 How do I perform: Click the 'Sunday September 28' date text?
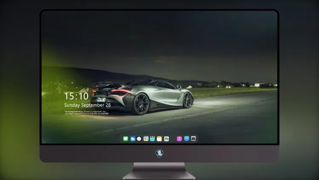coord(88,105)
